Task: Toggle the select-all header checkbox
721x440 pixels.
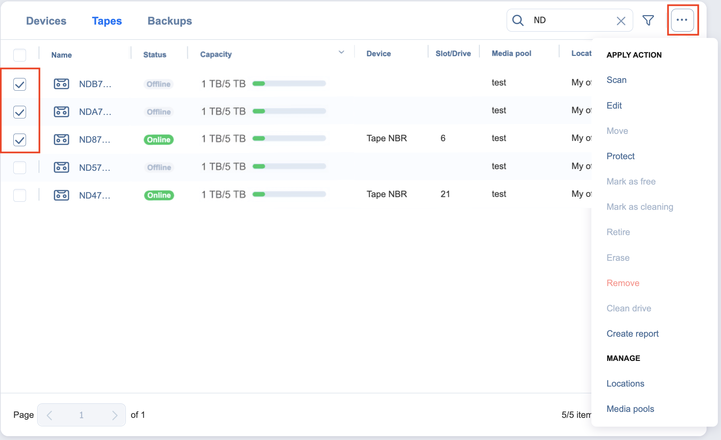Action: 20,55
